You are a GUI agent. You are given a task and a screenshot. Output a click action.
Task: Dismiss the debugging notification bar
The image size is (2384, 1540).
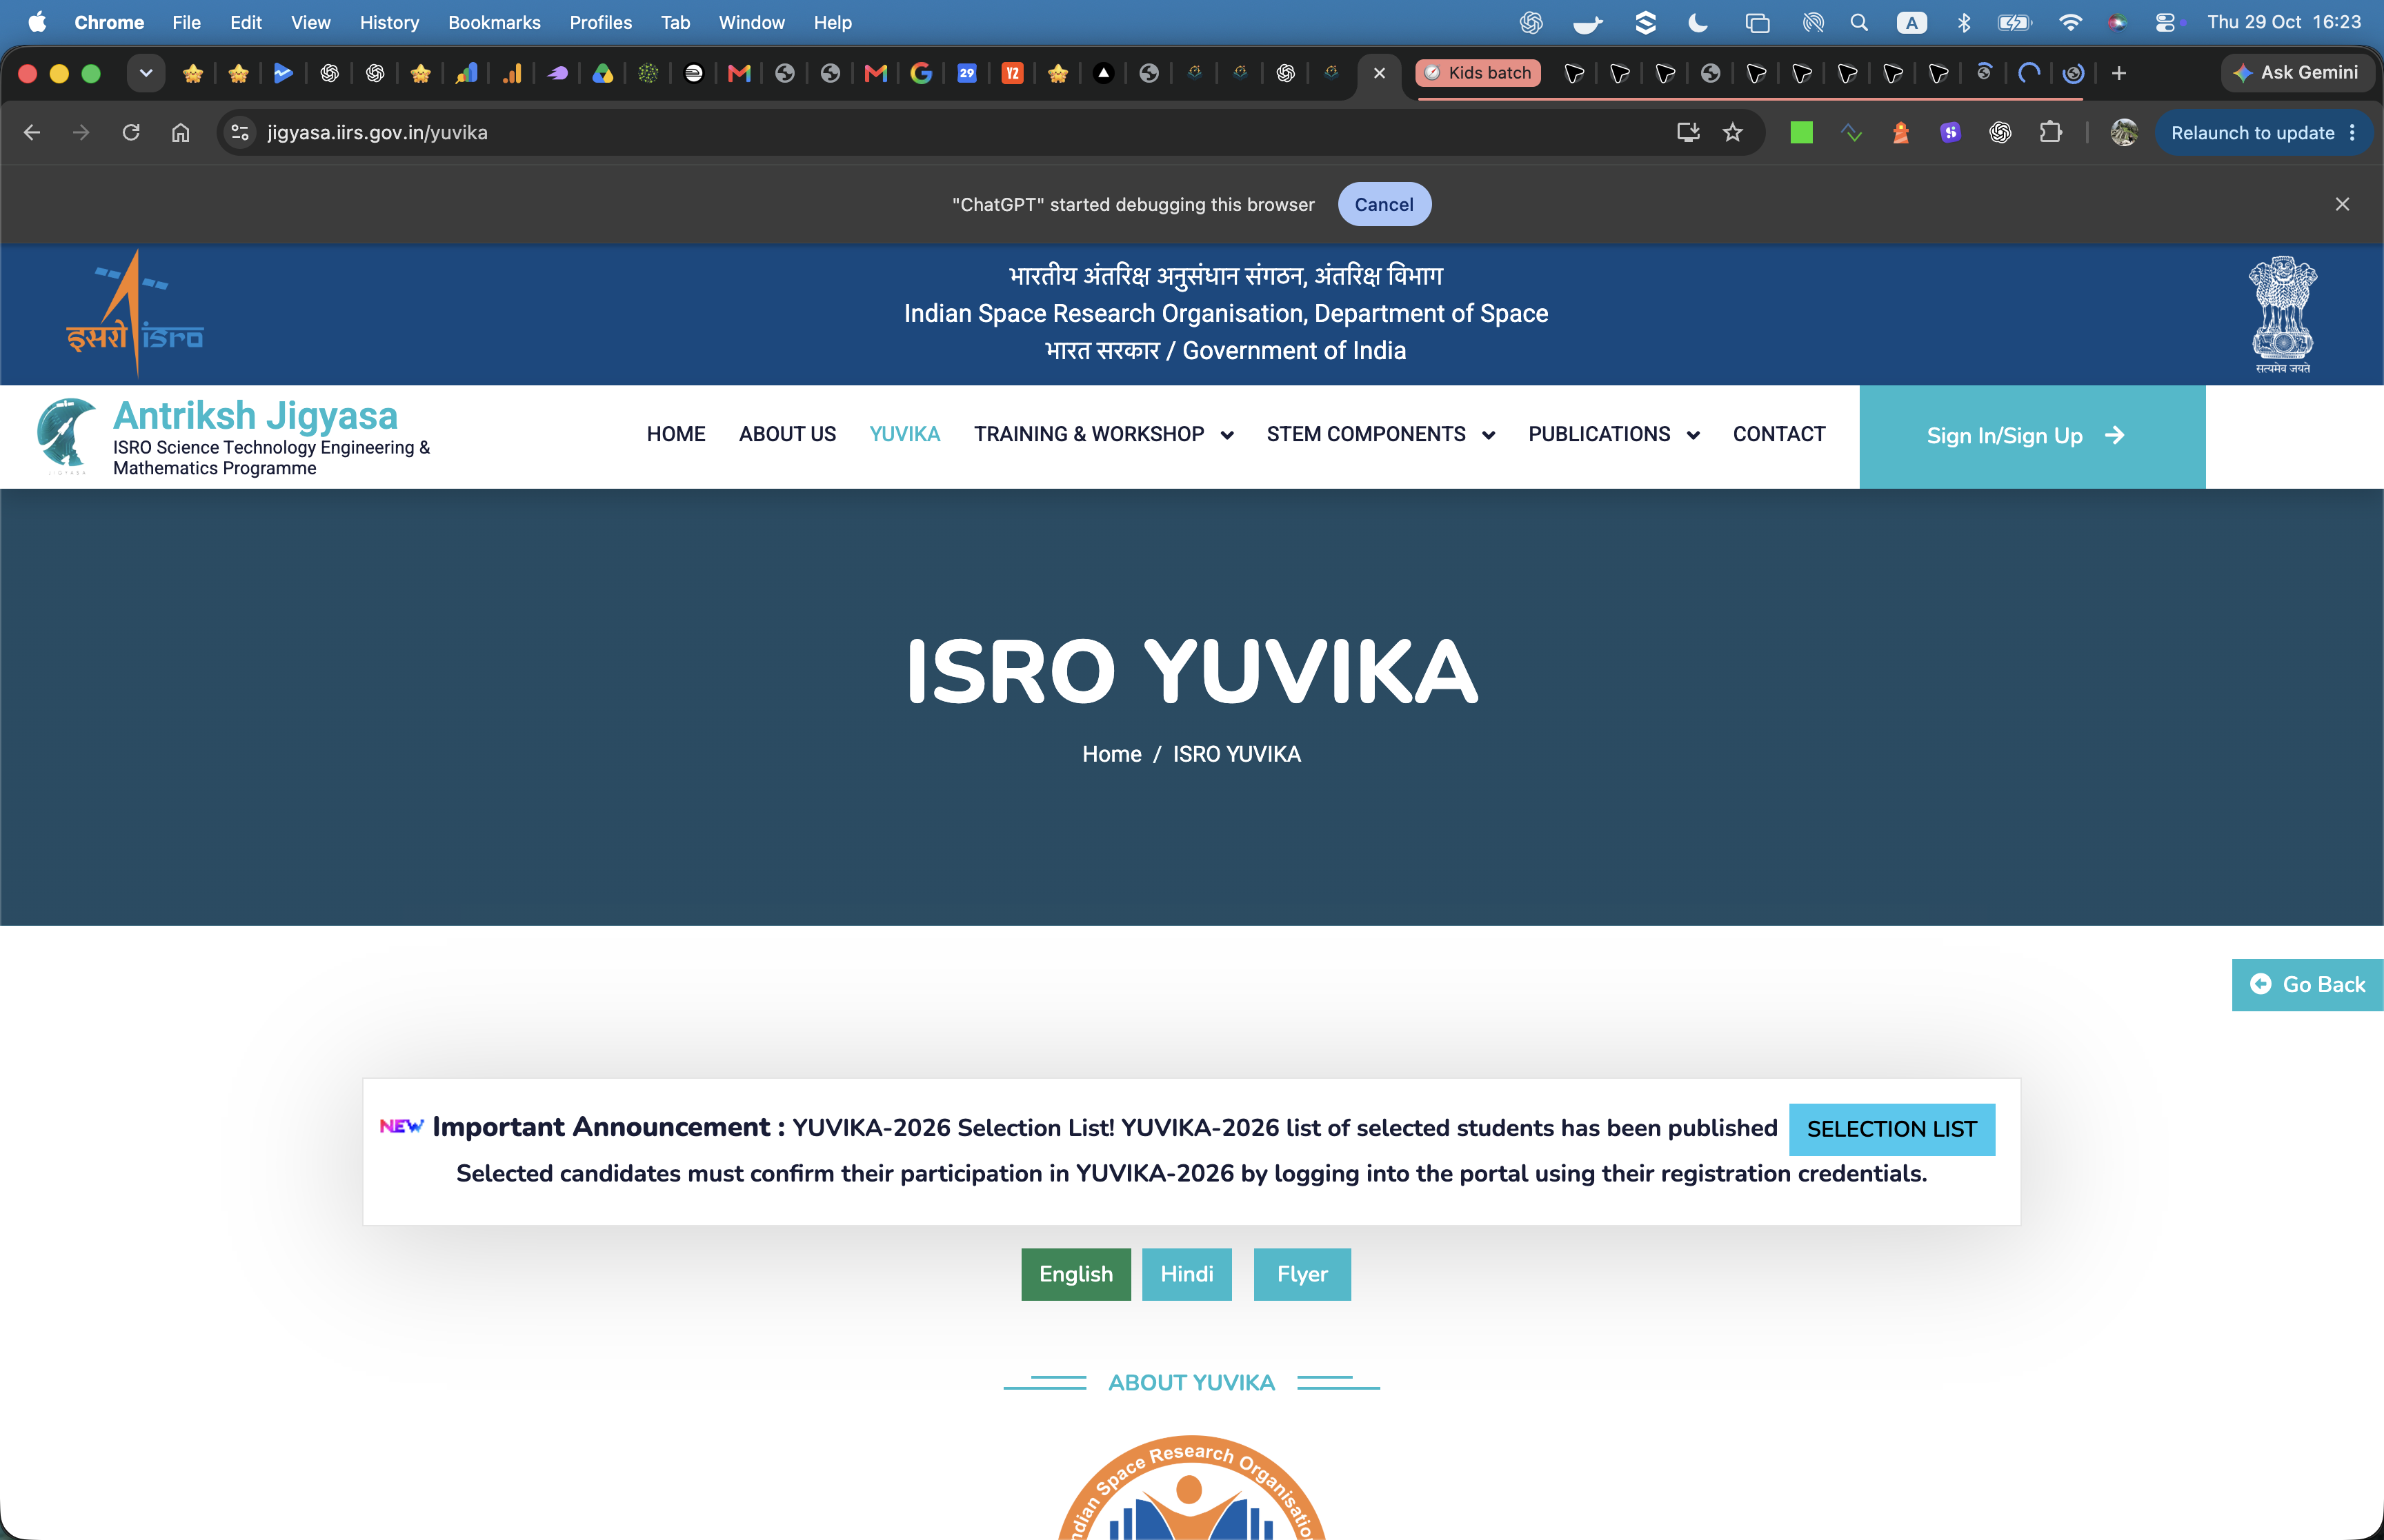[x=2342, y=204]
